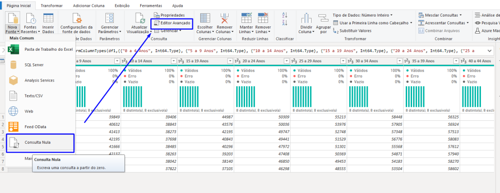Select Web source
The image size is (500, 193).
click(41, 112)
